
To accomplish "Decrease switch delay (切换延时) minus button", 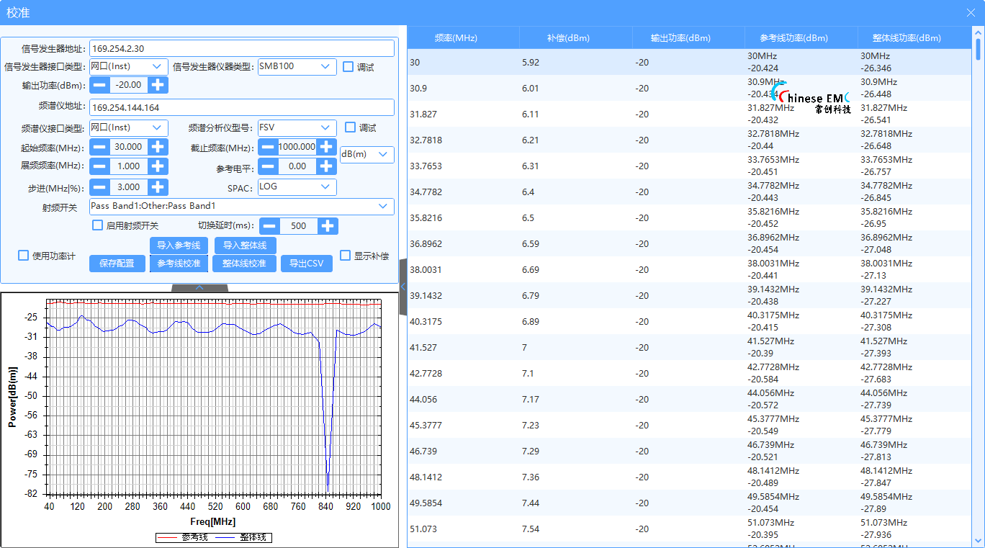I will coord(269,225).
